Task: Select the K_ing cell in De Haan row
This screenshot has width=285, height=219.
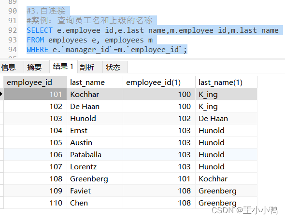Action: [226, 106]
